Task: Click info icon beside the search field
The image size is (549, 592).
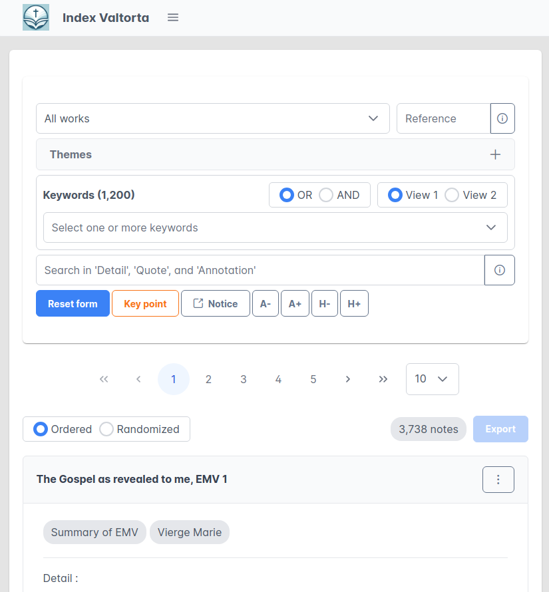Action: point(500,270)
